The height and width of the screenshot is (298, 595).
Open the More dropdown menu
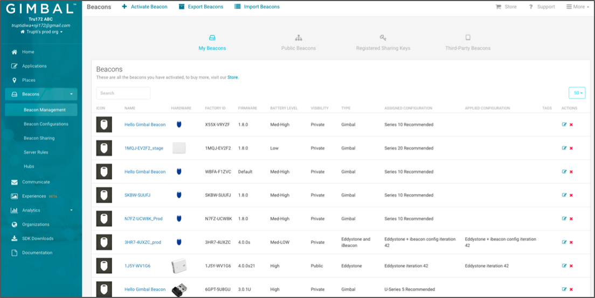coord(578,7)
